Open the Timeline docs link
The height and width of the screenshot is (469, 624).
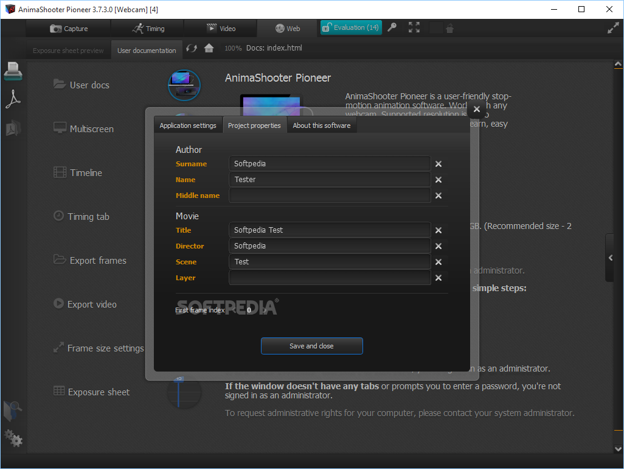tap(78, 172)
